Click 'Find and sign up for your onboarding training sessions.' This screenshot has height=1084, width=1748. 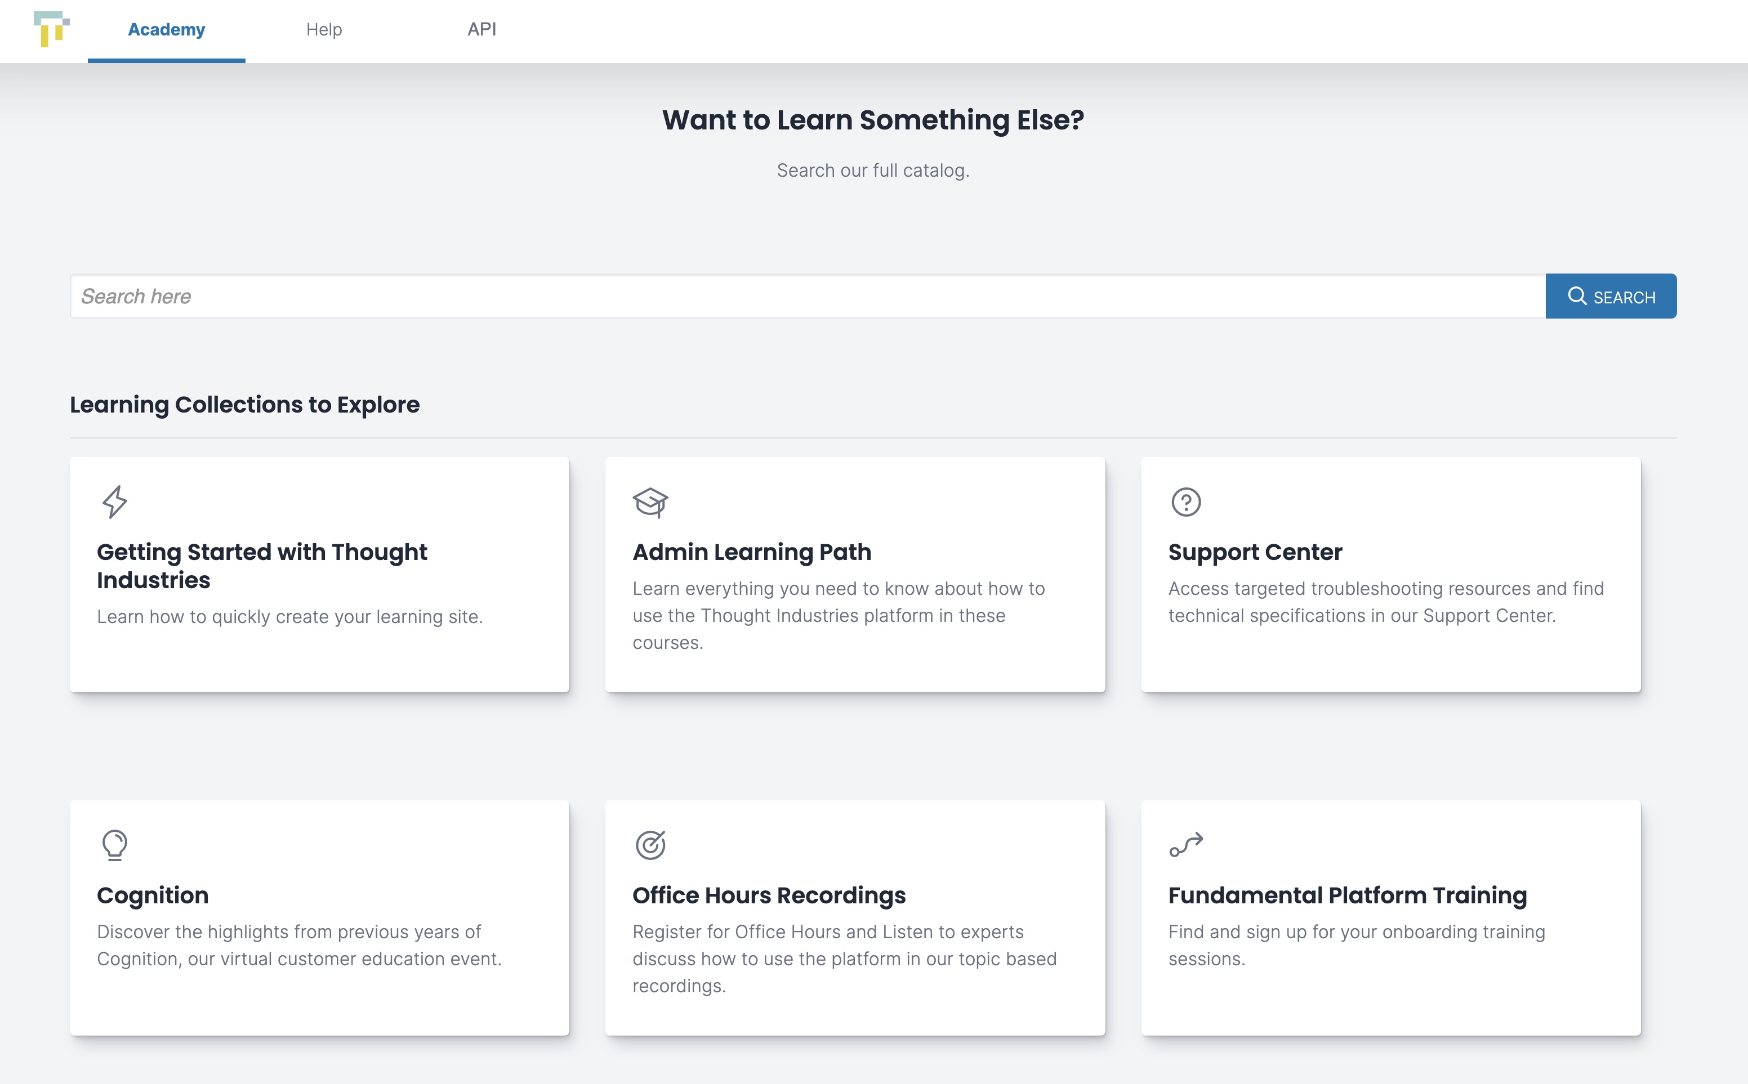1357,945
